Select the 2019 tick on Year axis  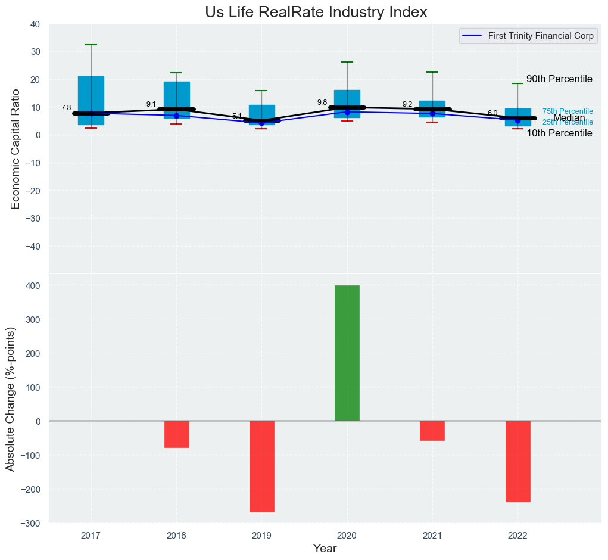coord(261,536)
